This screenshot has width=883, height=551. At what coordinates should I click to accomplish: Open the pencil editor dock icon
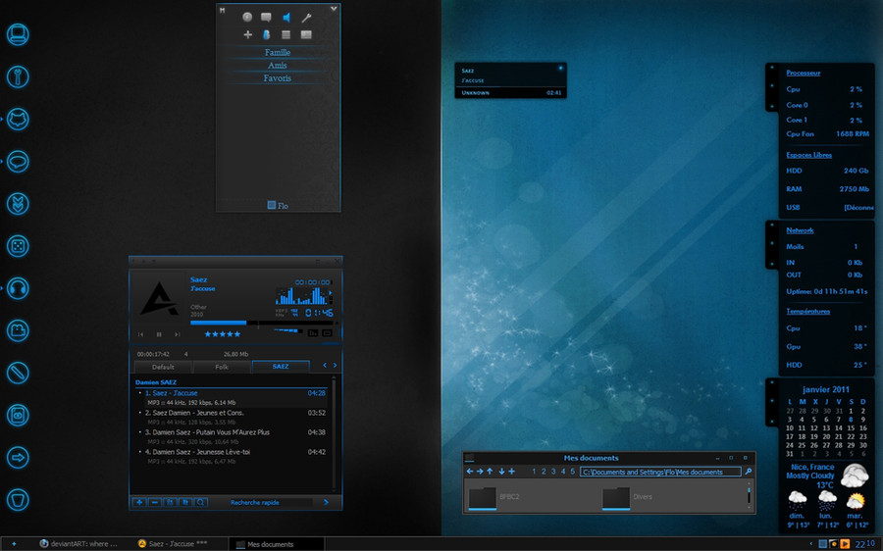pos(18,373)
